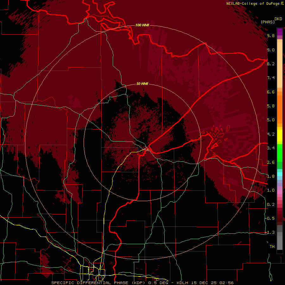Click the 9.0 legend value
This screenshot has width=285, height=285.
271,50
